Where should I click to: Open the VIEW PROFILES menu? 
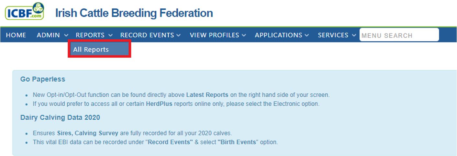214,35
